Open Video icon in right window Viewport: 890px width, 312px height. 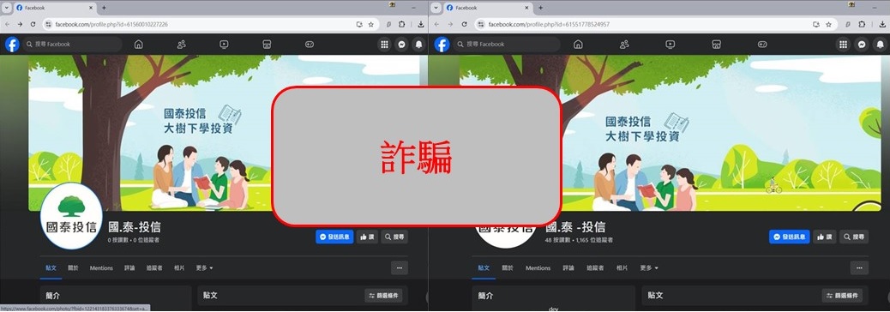(x=671, y=45)
